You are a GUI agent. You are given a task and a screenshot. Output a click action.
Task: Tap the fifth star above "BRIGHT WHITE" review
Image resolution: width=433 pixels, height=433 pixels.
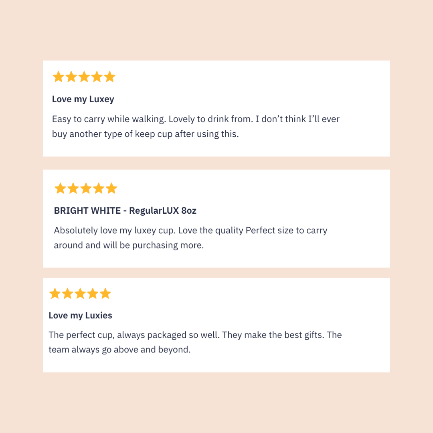(111, 188)
